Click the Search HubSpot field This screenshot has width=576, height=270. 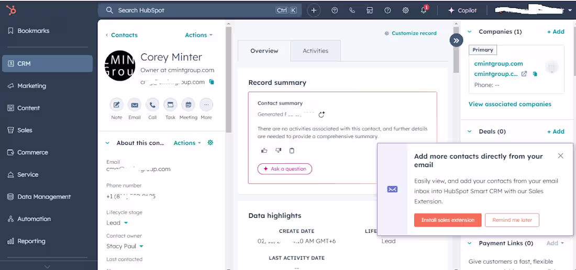tap(200, 10)
